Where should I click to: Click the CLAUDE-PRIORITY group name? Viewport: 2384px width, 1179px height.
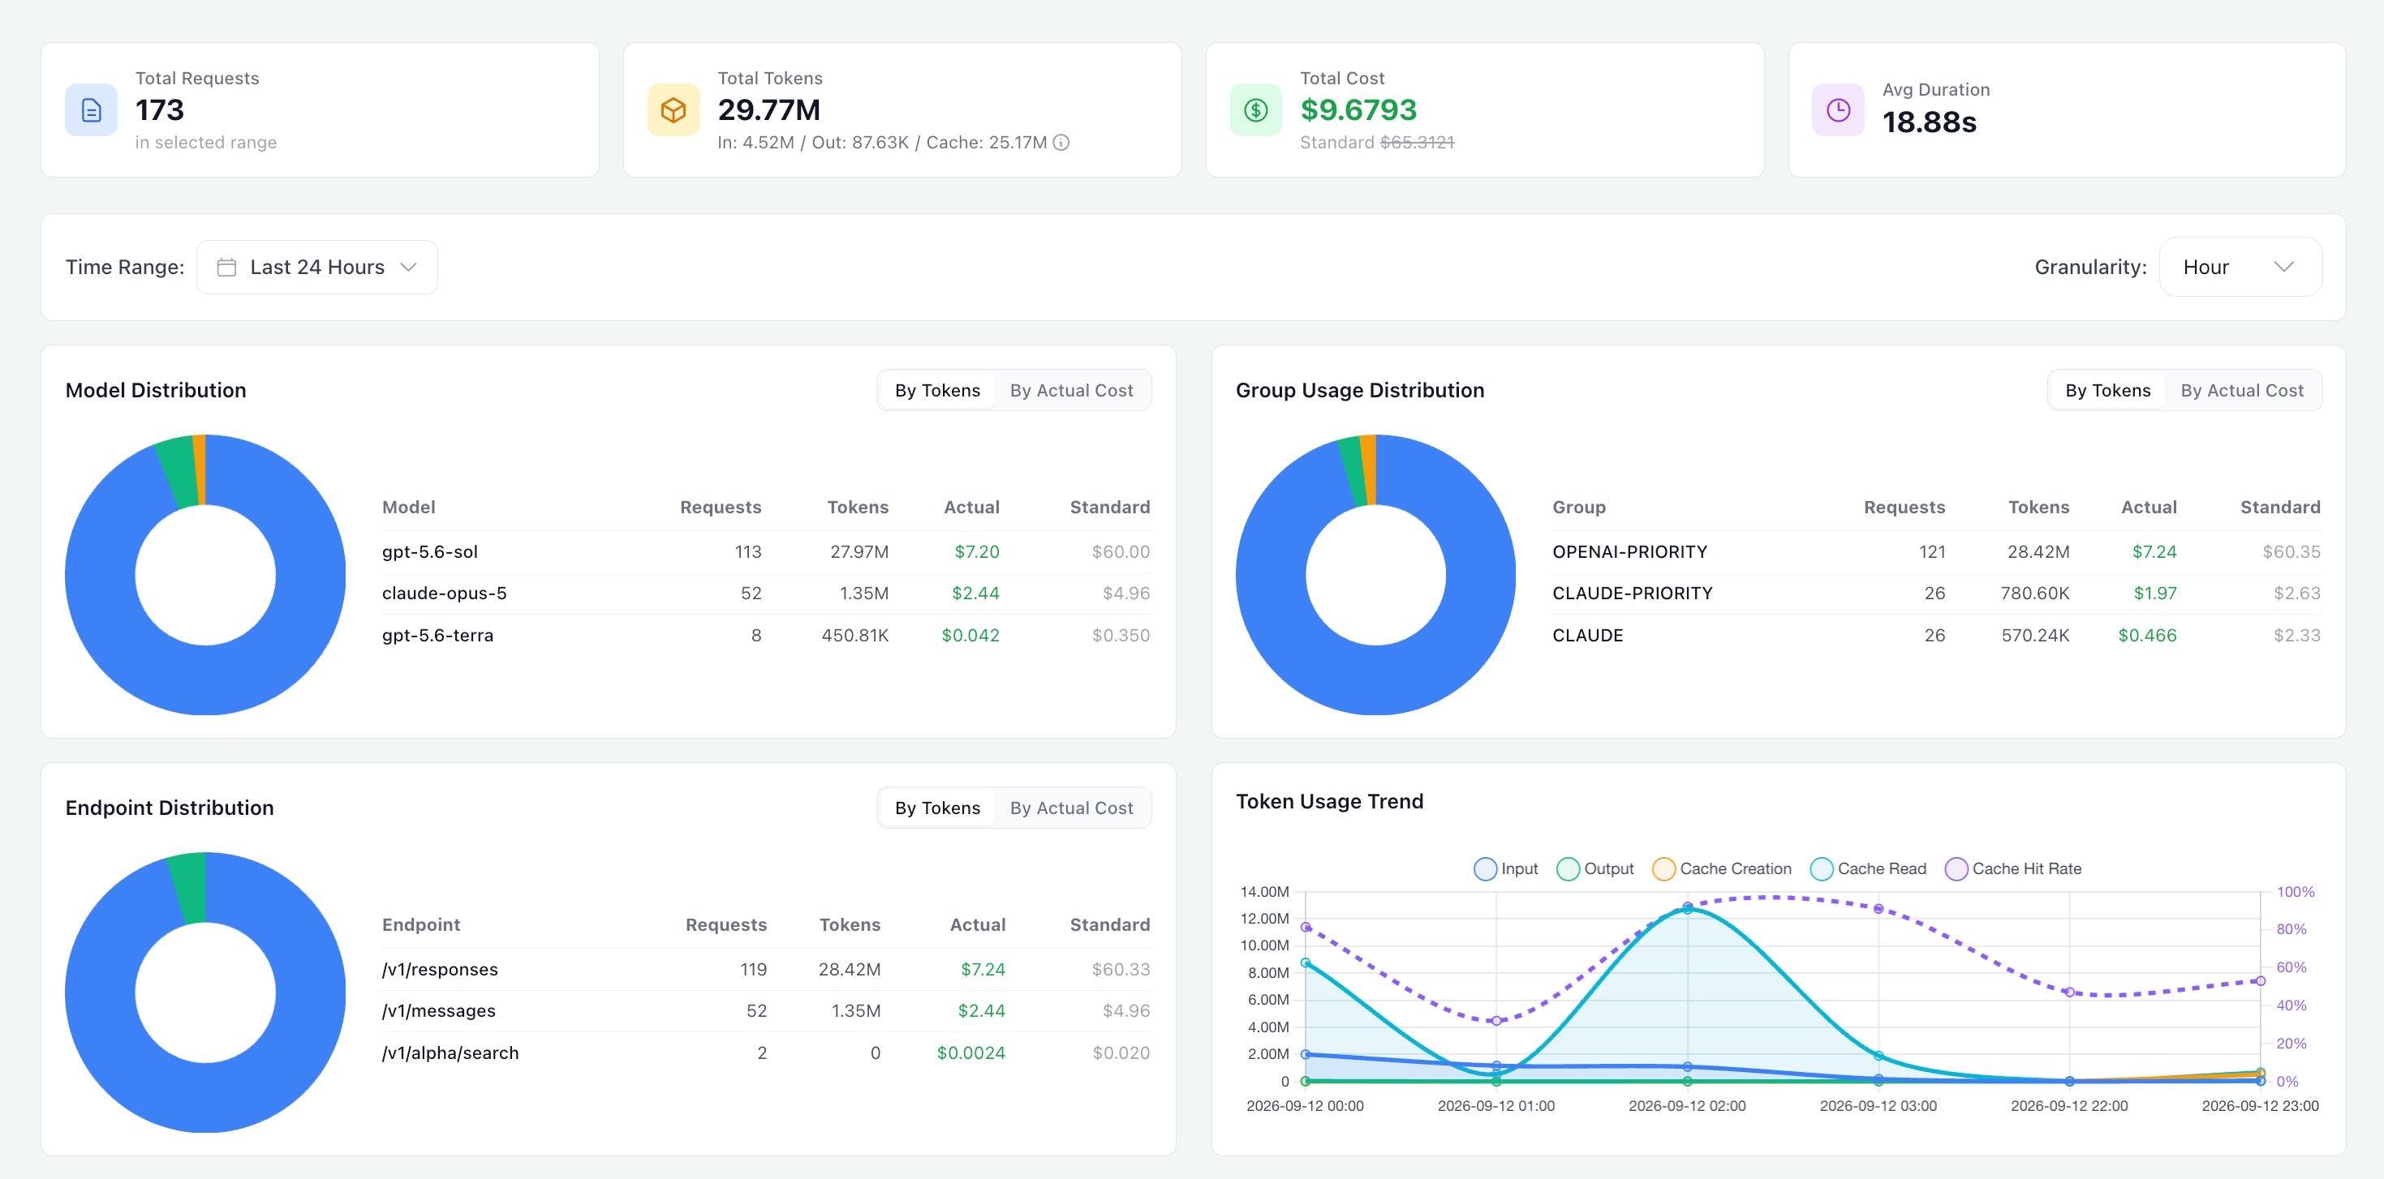pyautogui.click(x=1633, y=594)
